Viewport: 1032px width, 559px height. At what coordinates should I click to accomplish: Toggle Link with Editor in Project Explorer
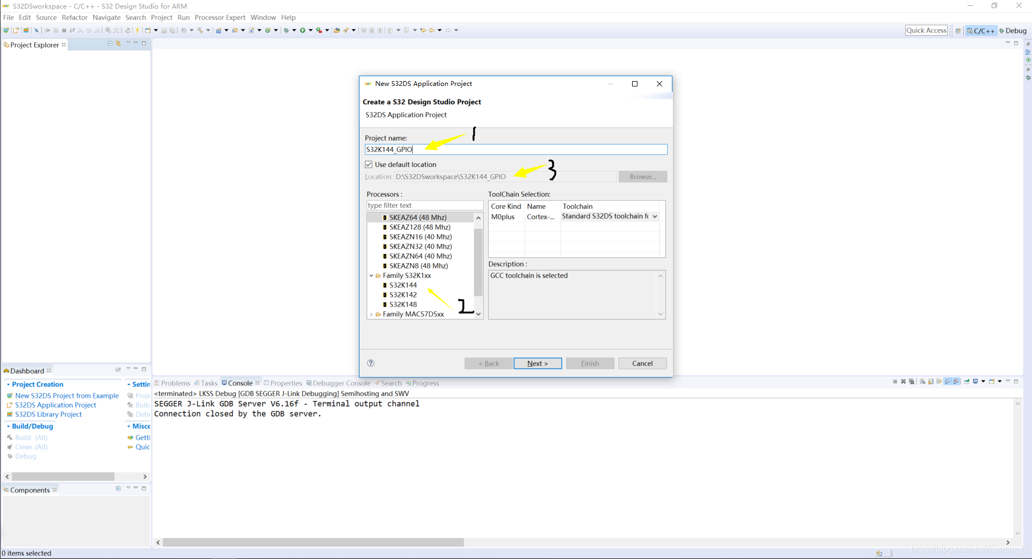tap(118, 43)
